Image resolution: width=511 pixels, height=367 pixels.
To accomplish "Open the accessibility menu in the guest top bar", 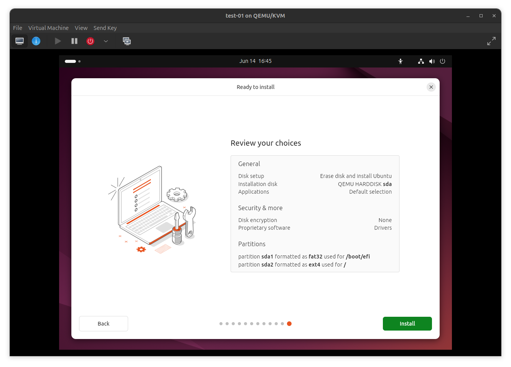I will [401, 61].
